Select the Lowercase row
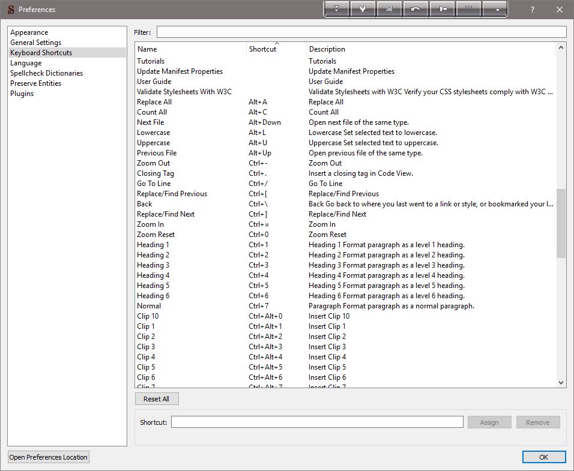 [345, 133]
